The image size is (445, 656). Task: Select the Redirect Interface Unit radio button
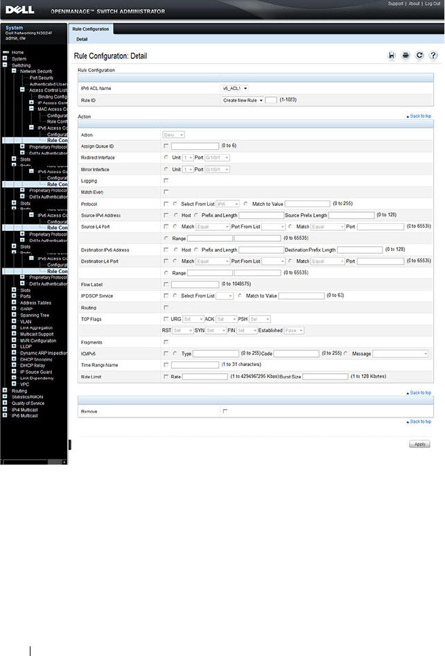[x=166, y=157]
